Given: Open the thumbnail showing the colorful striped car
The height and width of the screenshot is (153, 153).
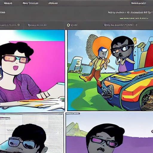Looking at the screenshot, I should click(110, 71).
